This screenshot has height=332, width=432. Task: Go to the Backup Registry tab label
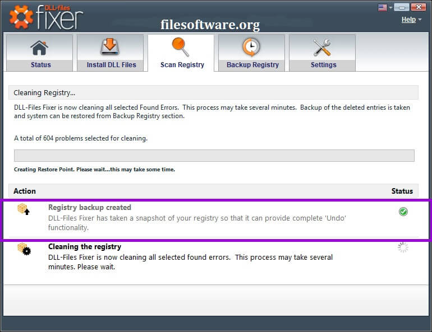252,65
